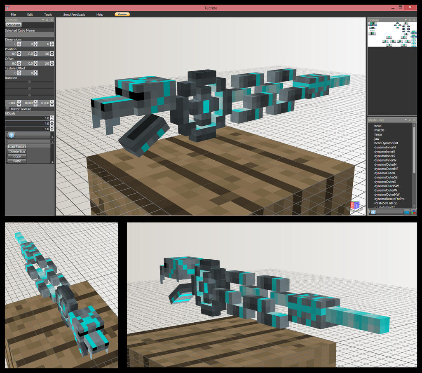Click the red-green-blue shapes icon in Model Tree
Screen dimensions: 422x373
click(x=413, y=212)
